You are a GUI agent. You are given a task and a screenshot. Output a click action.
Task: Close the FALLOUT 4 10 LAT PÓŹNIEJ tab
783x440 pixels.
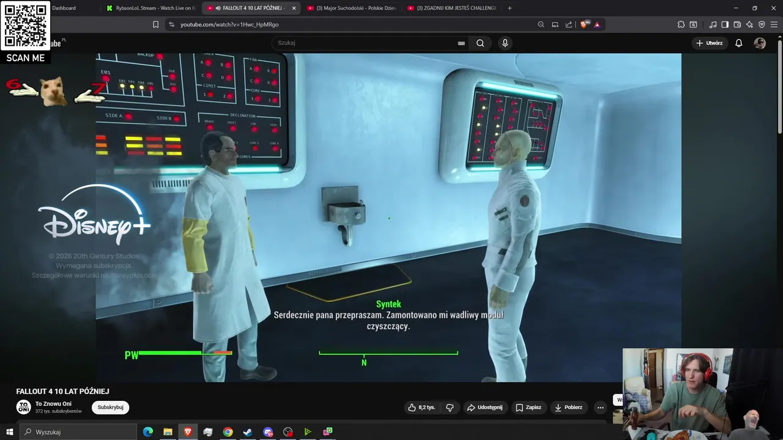[294, 8]
